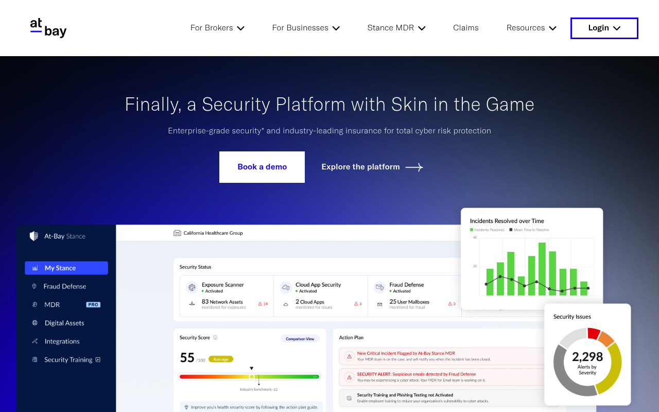Click the At-Bay logo
This screenshot has width=659, height=412.
coord(48,28)
